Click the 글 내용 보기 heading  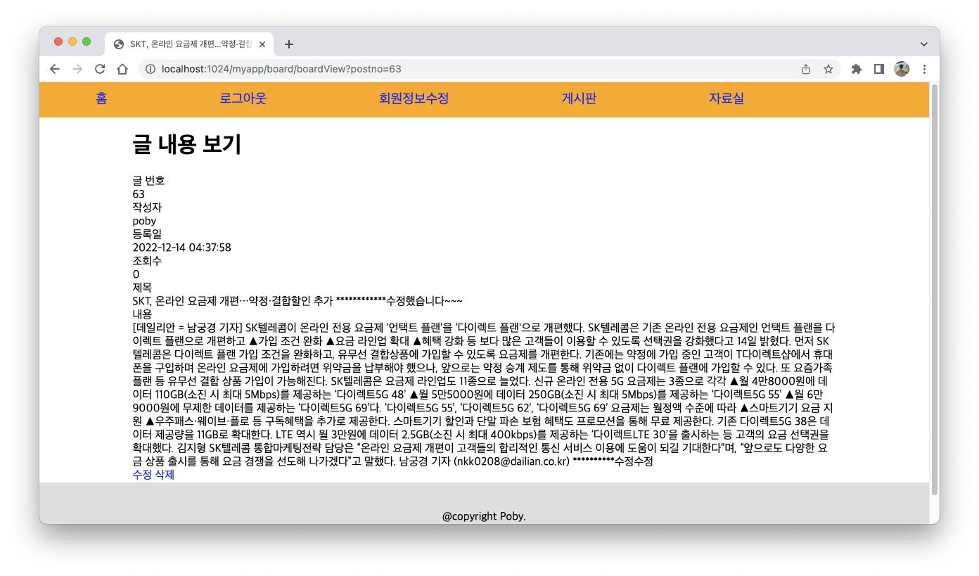(187, 144)
